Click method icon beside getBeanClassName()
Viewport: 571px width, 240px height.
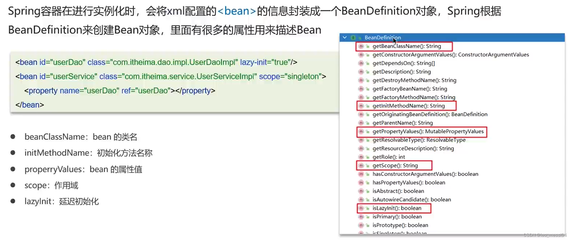(x=361, y=46)
